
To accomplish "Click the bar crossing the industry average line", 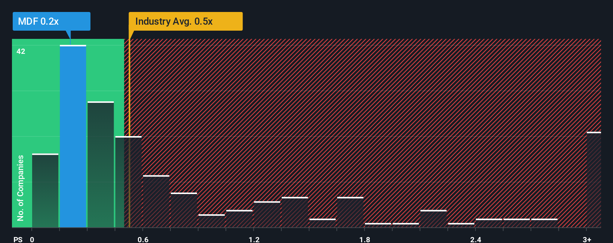I will pos(129,182).
